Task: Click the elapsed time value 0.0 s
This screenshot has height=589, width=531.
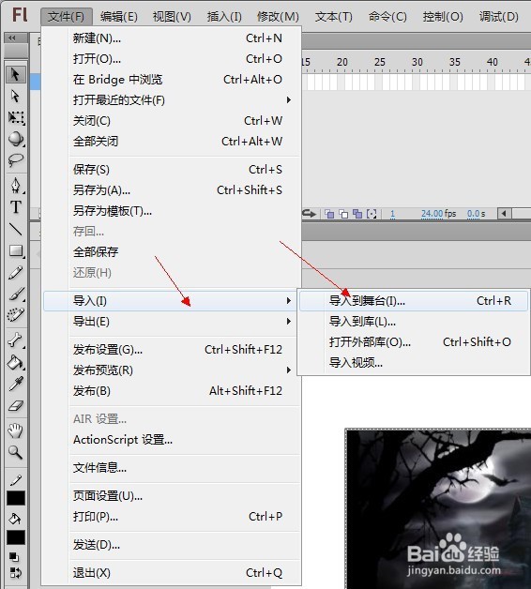Action: [476, 214]
